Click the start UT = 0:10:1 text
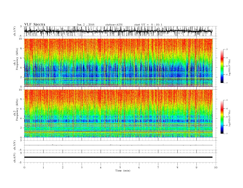Viewport: 243px width, 188px height. point(148,25)
